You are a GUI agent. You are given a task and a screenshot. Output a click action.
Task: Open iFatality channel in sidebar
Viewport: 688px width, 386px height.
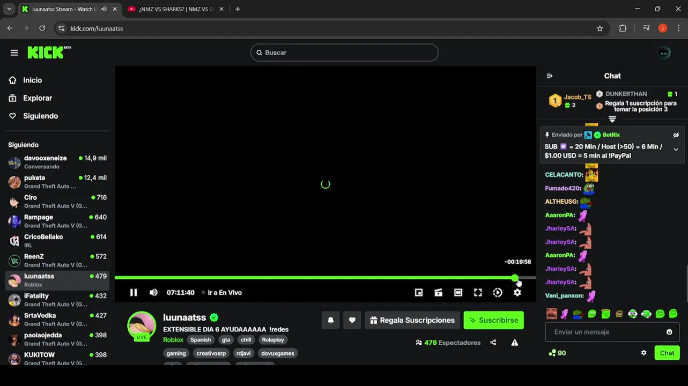(57, 300)
